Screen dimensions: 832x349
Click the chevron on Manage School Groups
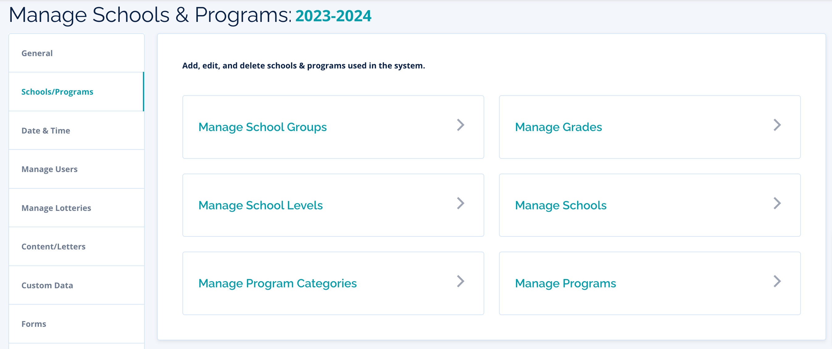(x=460, y=125)
